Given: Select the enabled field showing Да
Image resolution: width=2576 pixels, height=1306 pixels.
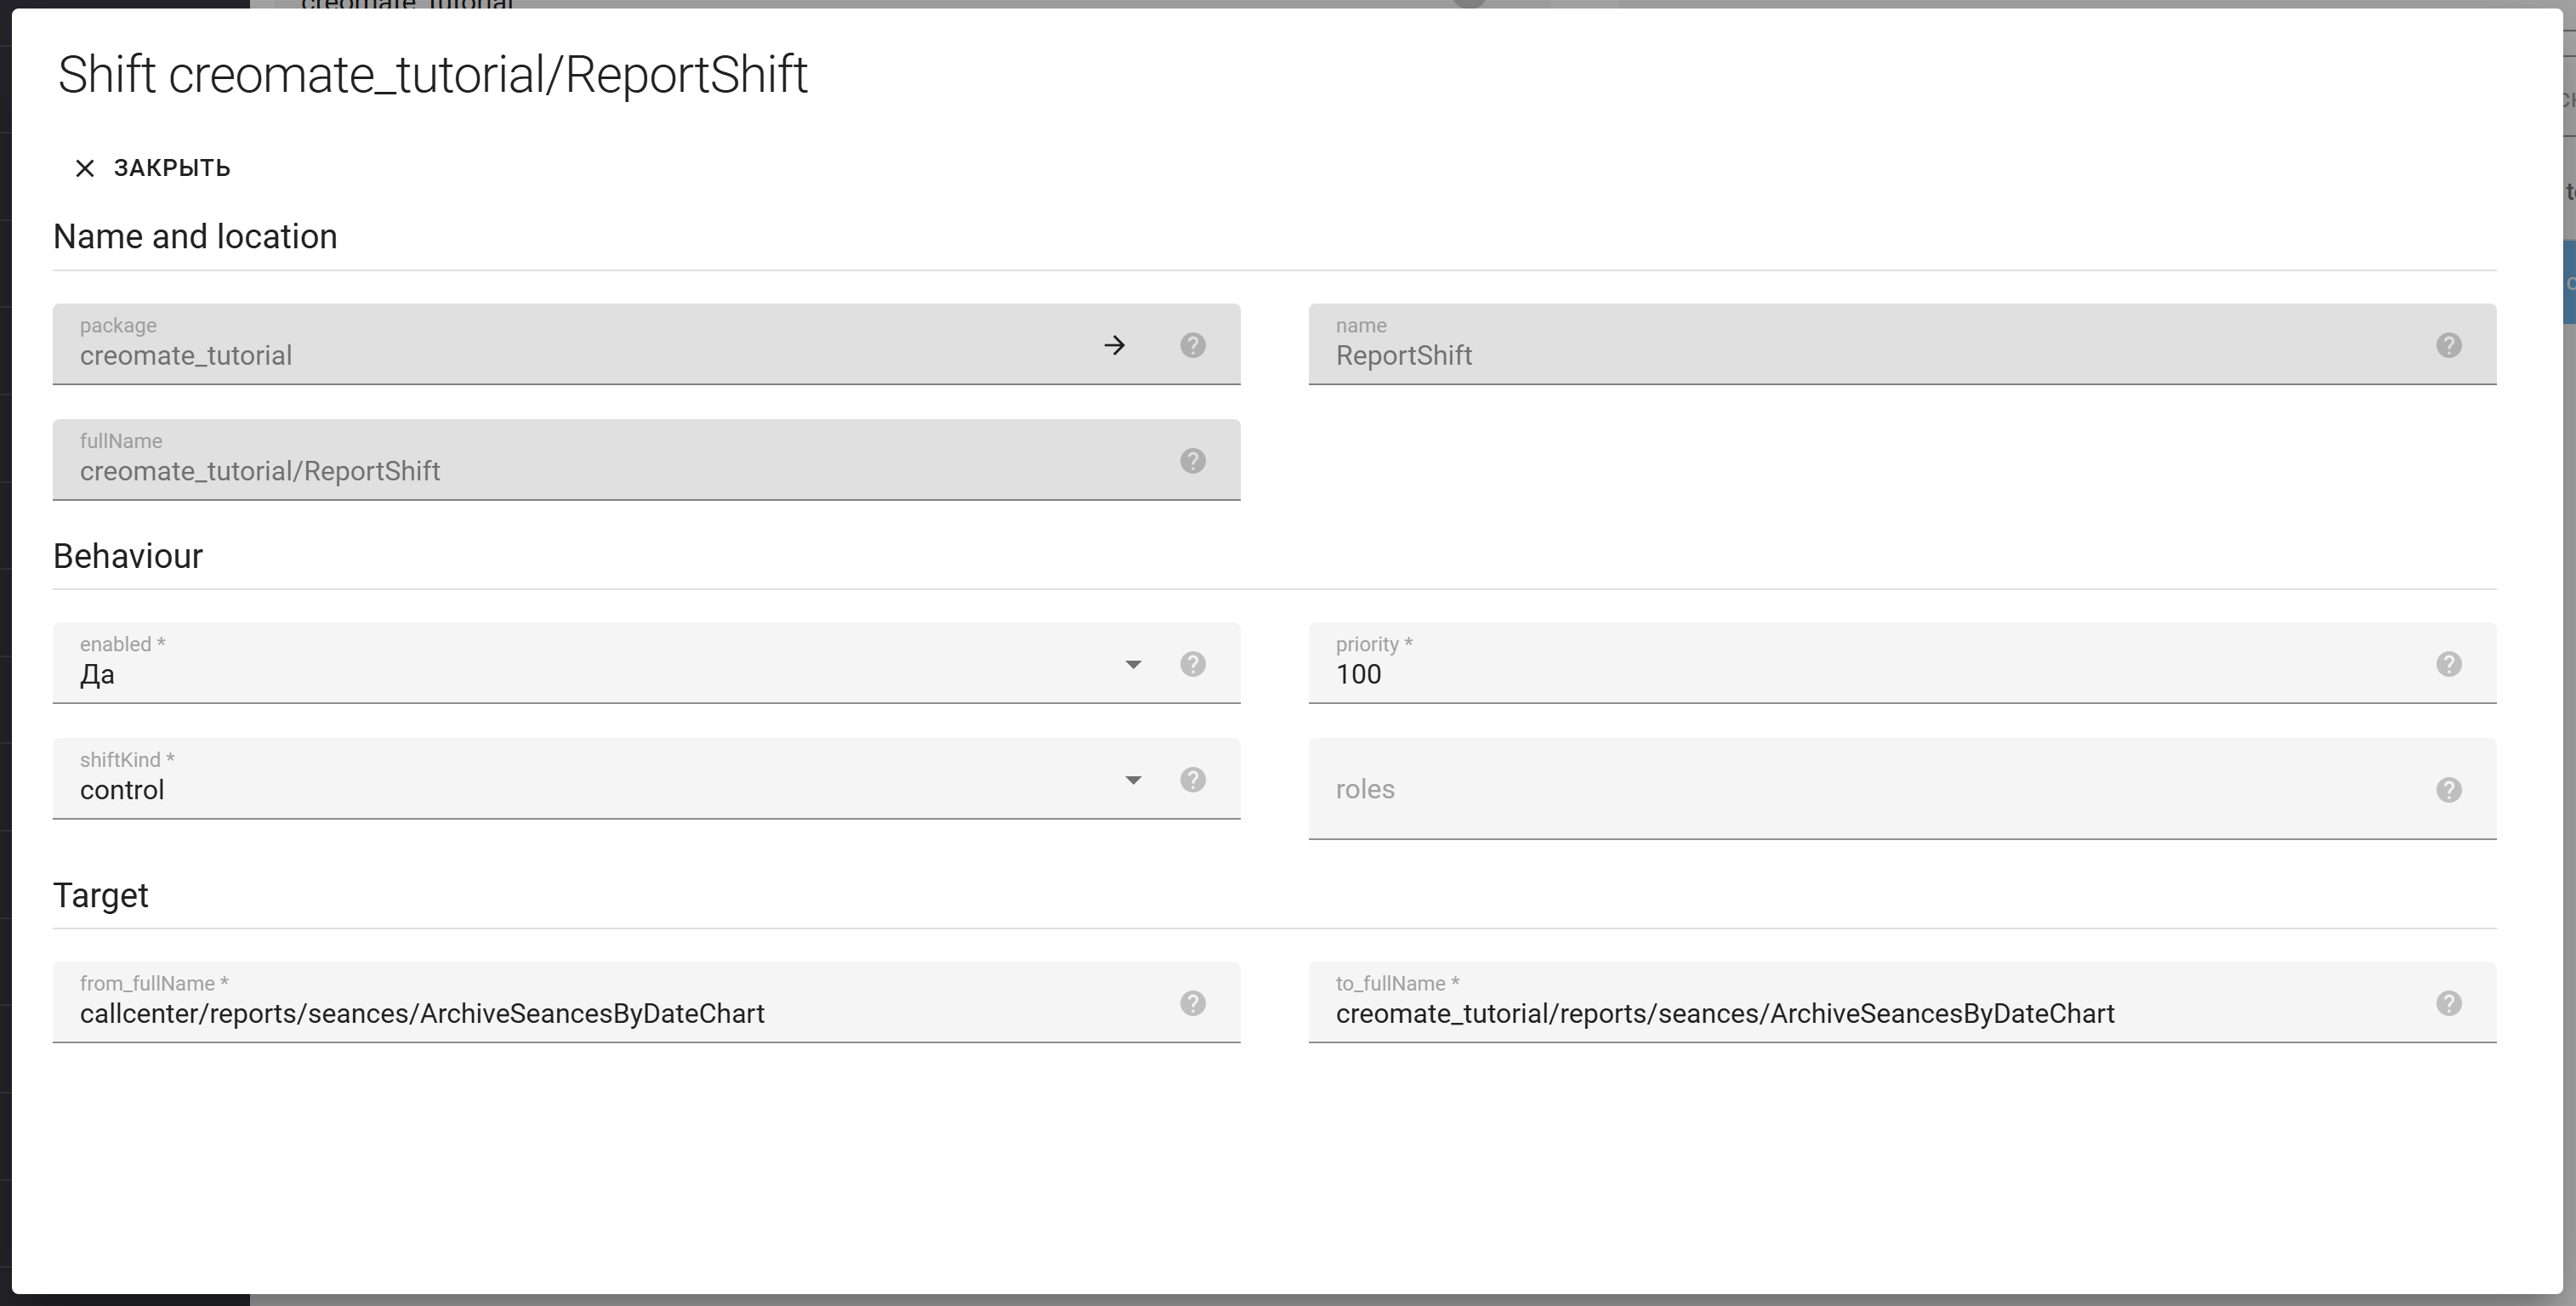Looking at the screenshot, I should (x=580, y=674).
